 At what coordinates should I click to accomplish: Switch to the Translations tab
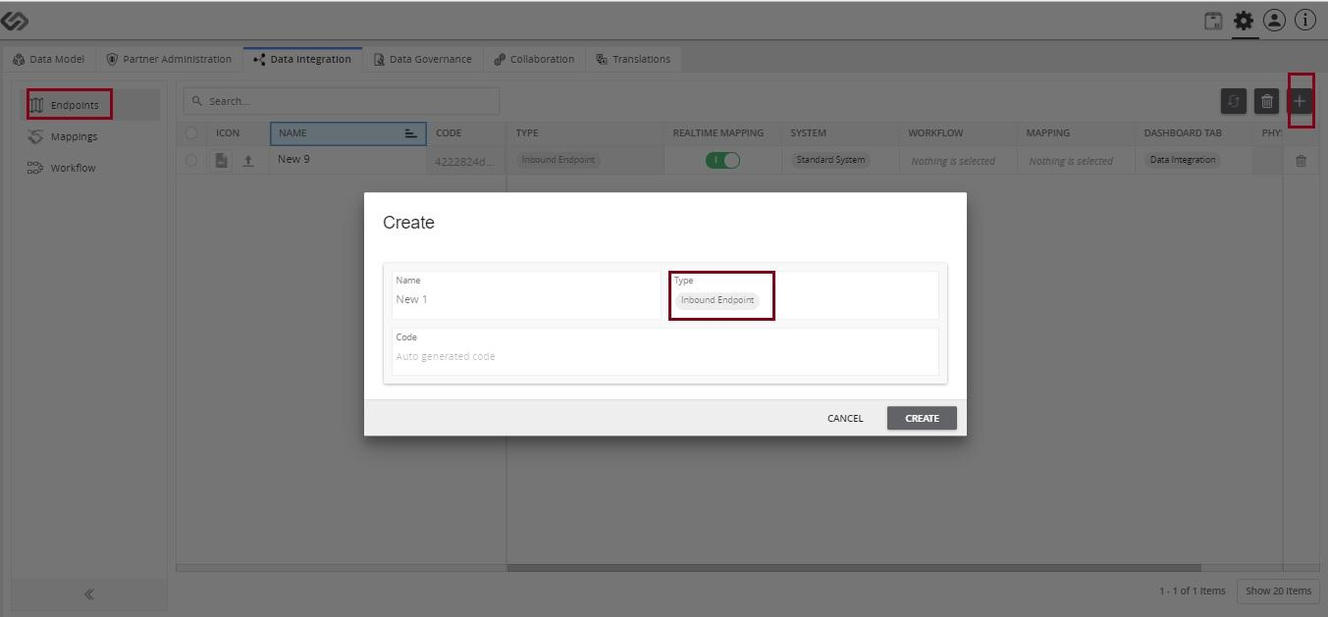633,59
